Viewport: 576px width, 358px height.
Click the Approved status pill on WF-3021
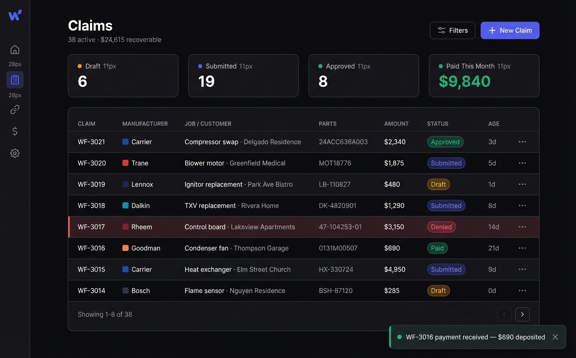[x=445, y=142]
